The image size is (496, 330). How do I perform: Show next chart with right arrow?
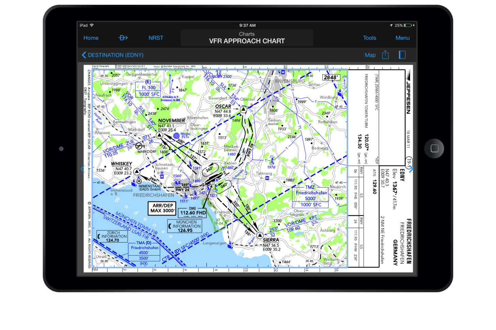click(x=411, y=169)
